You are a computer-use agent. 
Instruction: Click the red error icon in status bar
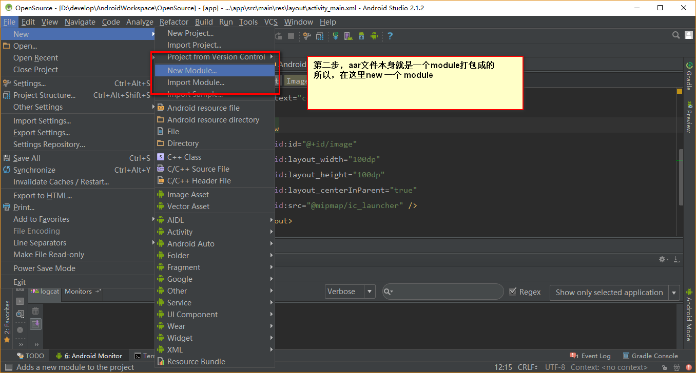click(x=688, y=367)
